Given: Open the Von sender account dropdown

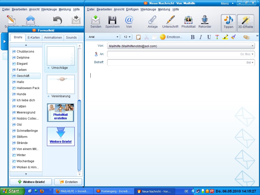Looking at the screenshot, I should pos(181,46).
